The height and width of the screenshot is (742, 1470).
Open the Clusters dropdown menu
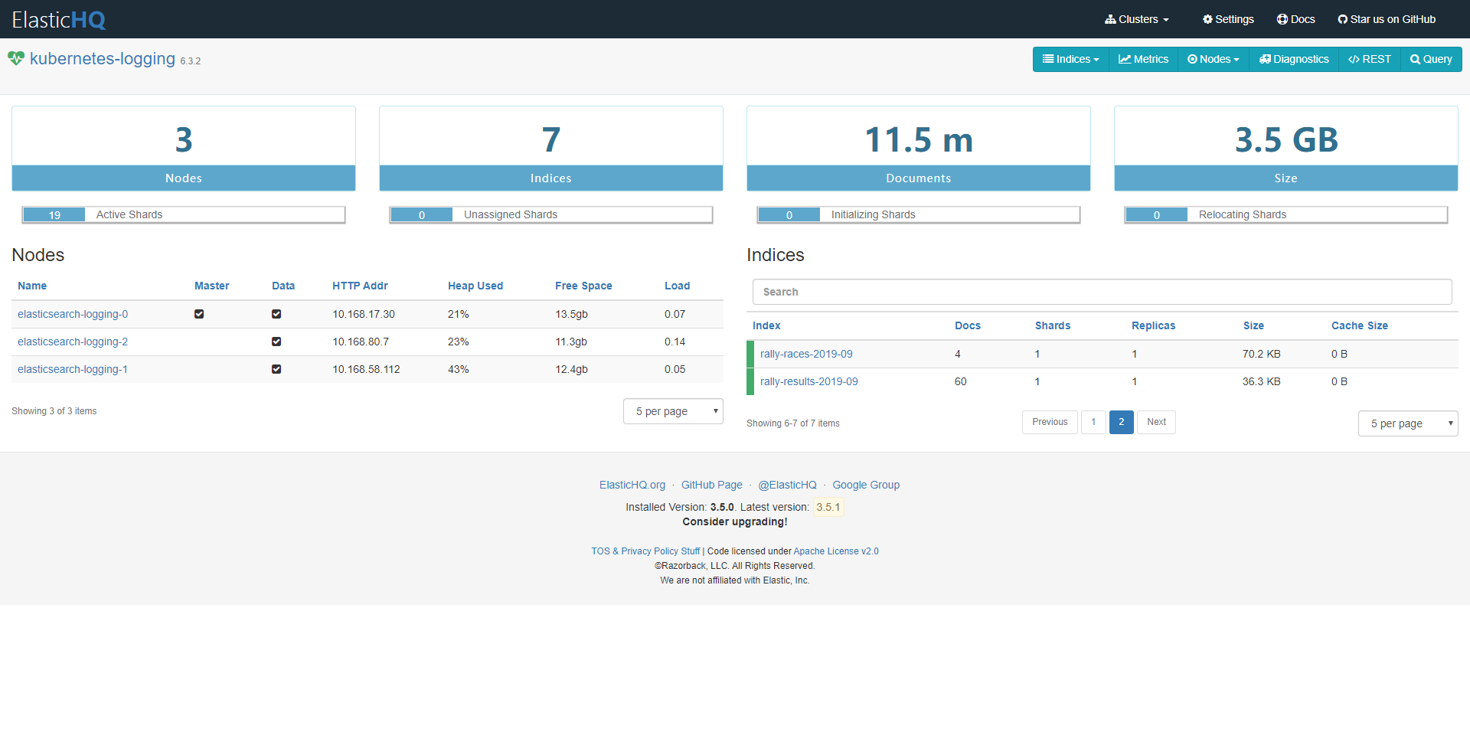1137,19
